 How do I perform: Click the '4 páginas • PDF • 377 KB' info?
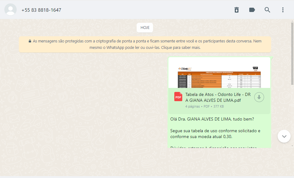pos(204,106)
